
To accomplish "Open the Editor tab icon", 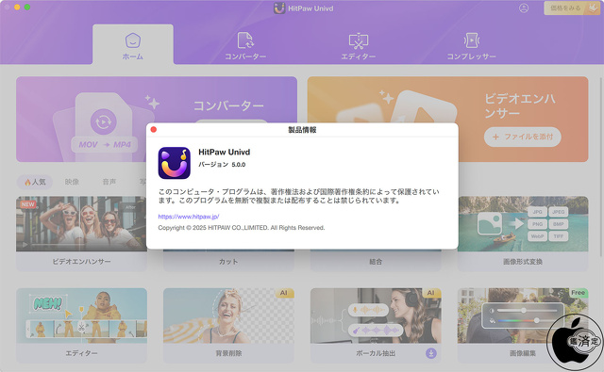I will click(359, 40).
